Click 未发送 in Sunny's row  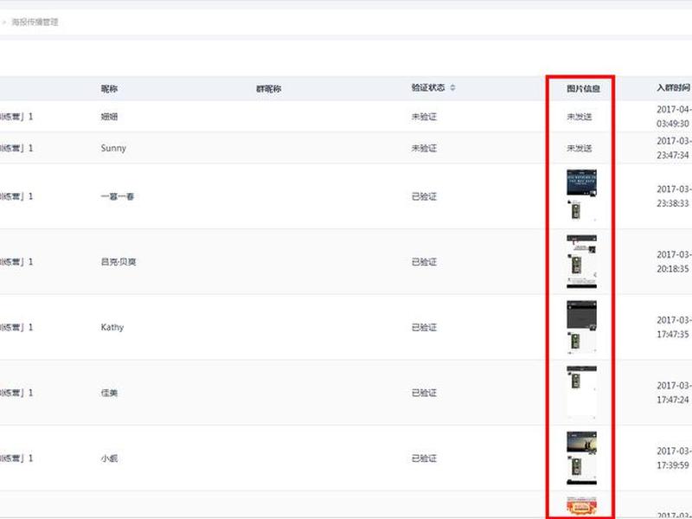pyautogui.click(x=579, y=148)
